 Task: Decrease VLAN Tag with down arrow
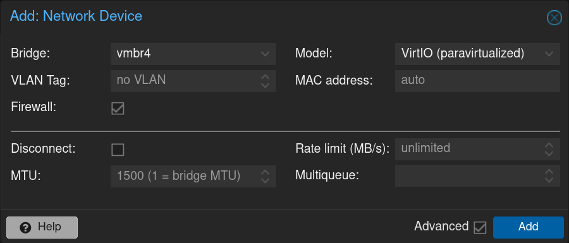click(x=266, y=85)
